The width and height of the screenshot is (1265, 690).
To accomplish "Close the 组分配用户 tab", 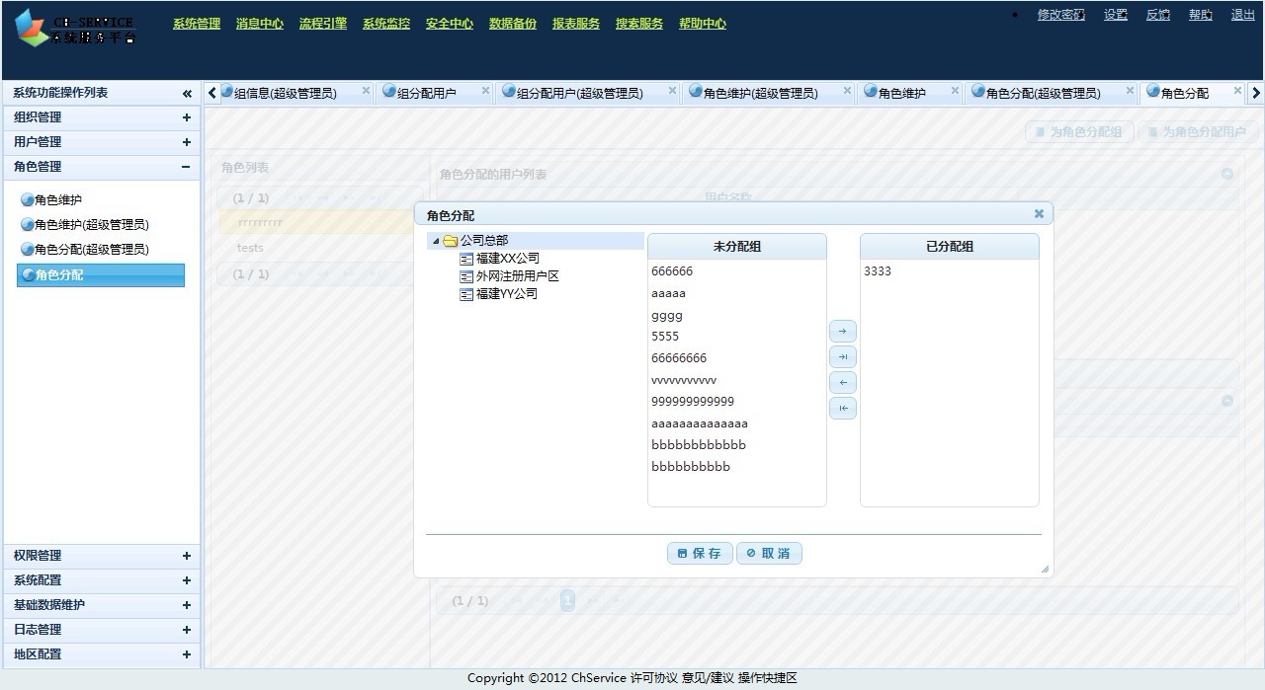I will pos(485,91).
